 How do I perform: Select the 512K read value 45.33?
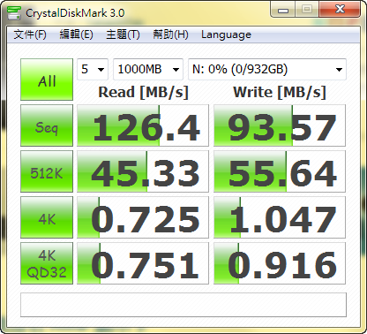[143, 171]
